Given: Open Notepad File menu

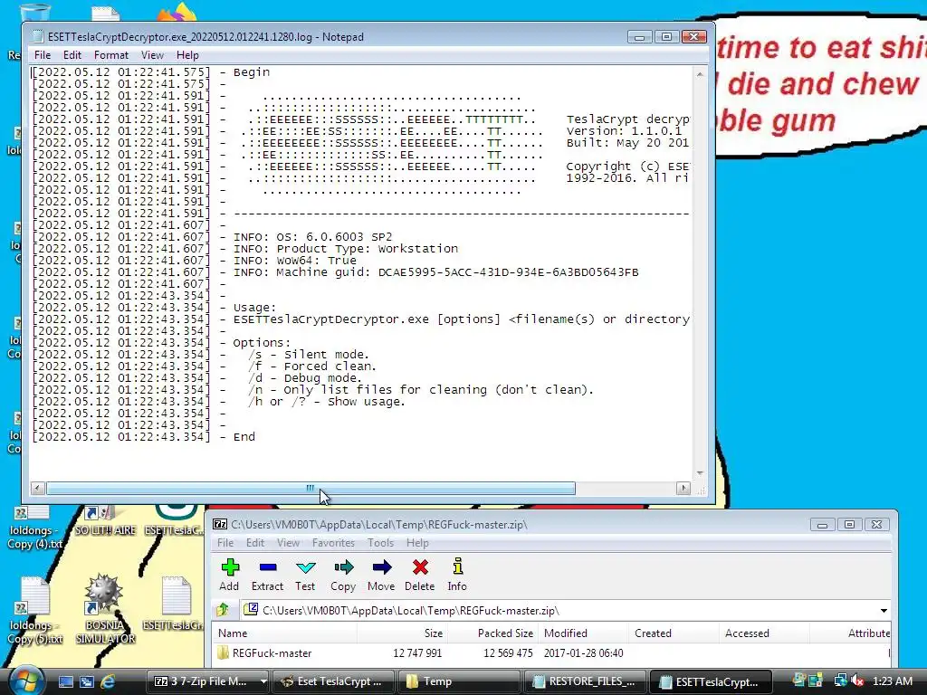Looking at the screenshot, I should tap(43, 55).
